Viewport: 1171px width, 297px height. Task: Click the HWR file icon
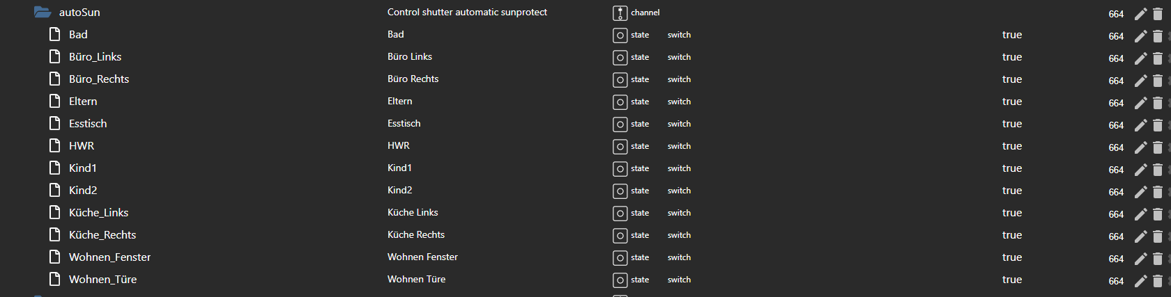[55, 145]
